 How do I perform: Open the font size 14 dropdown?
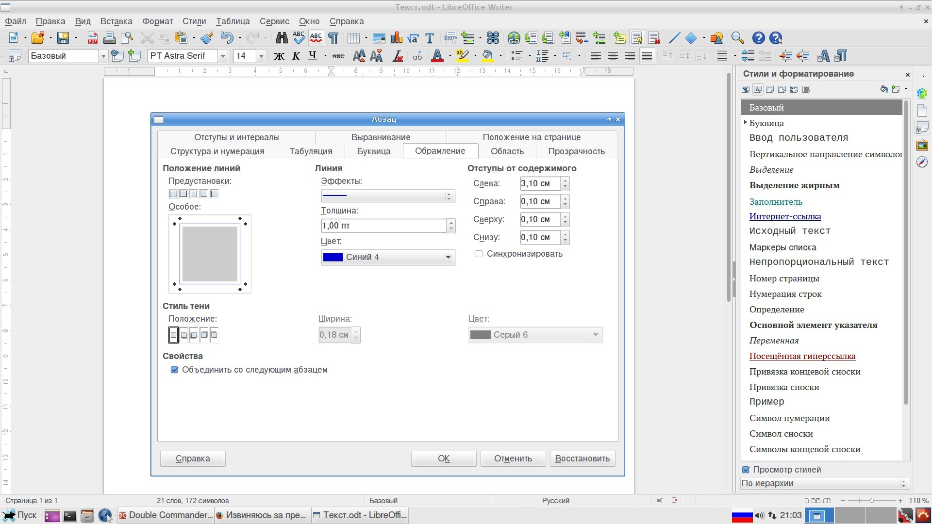pos(261,56)
